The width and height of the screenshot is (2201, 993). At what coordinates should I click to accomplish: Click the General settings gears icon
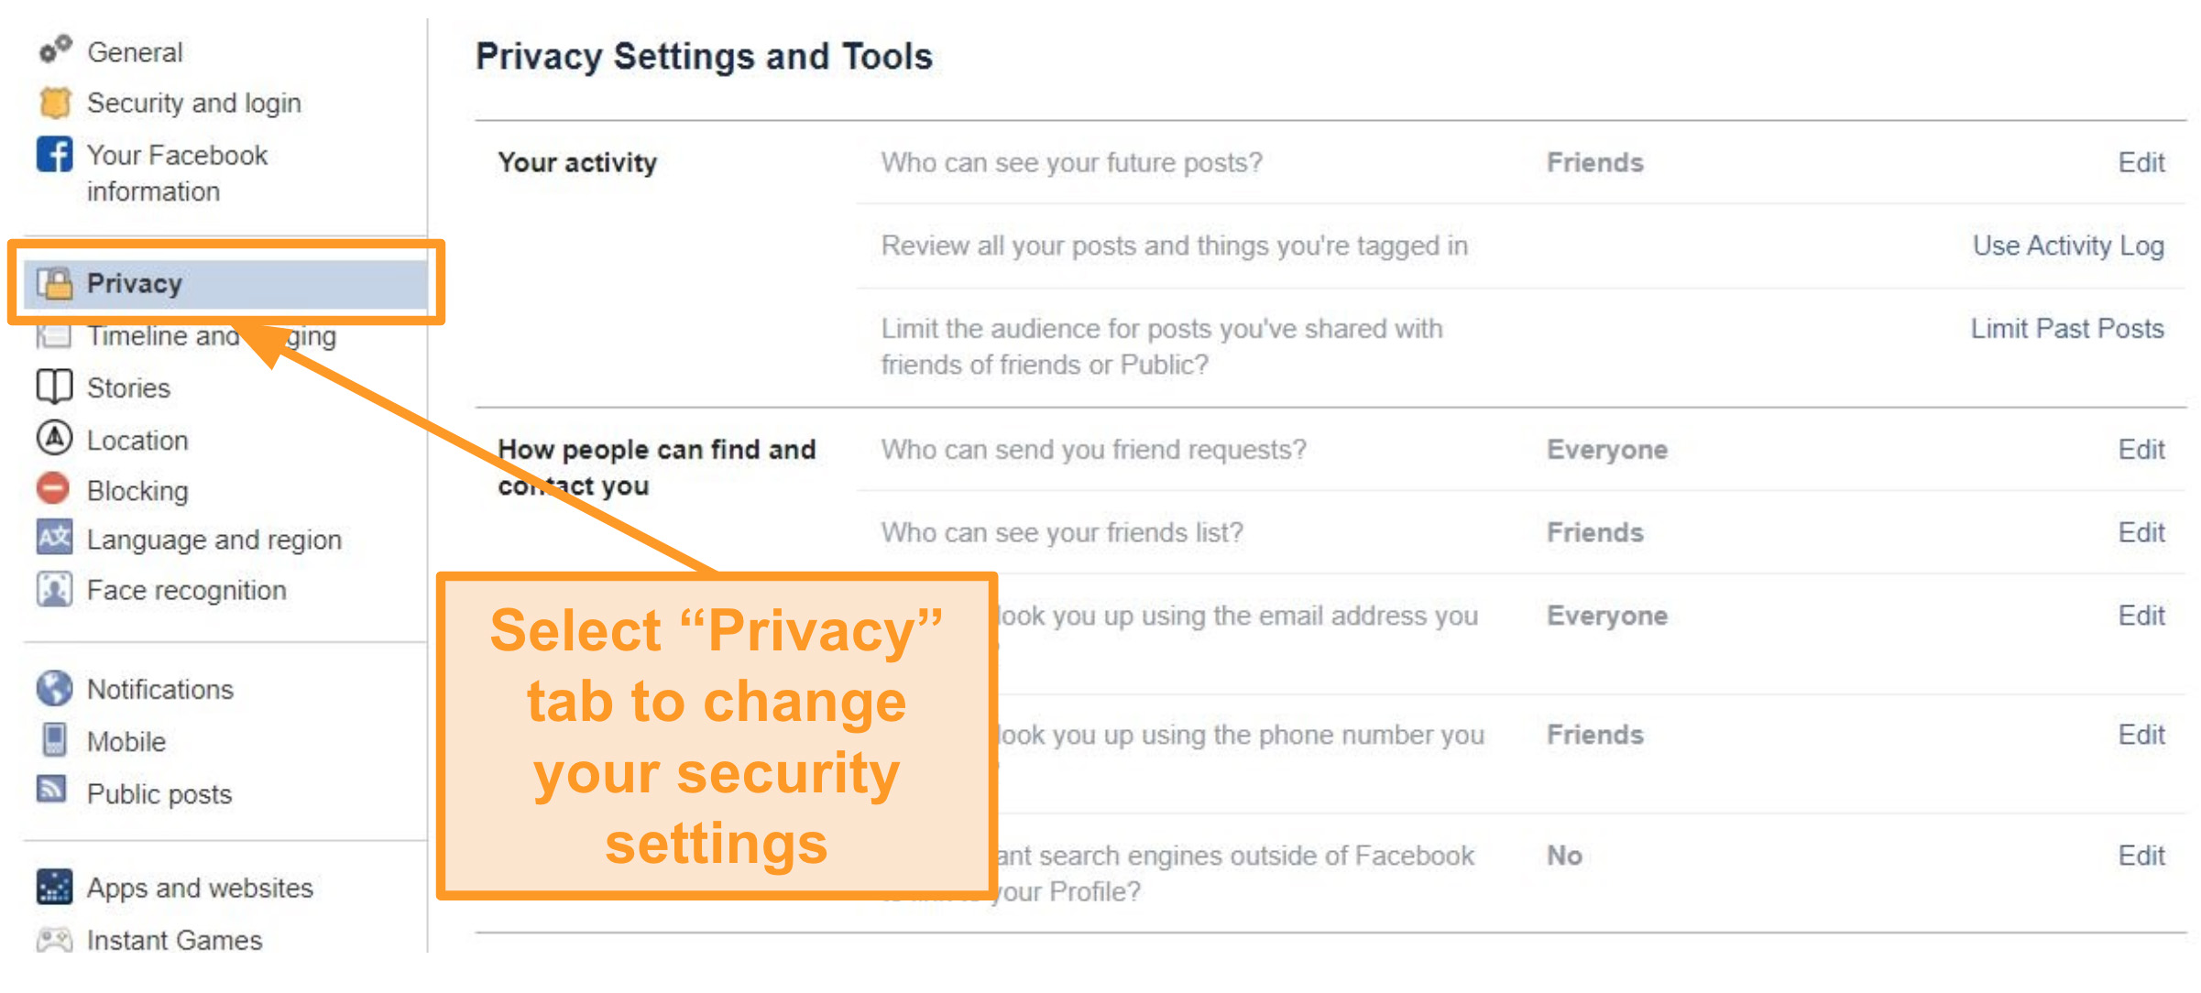(x=55, y=49)
